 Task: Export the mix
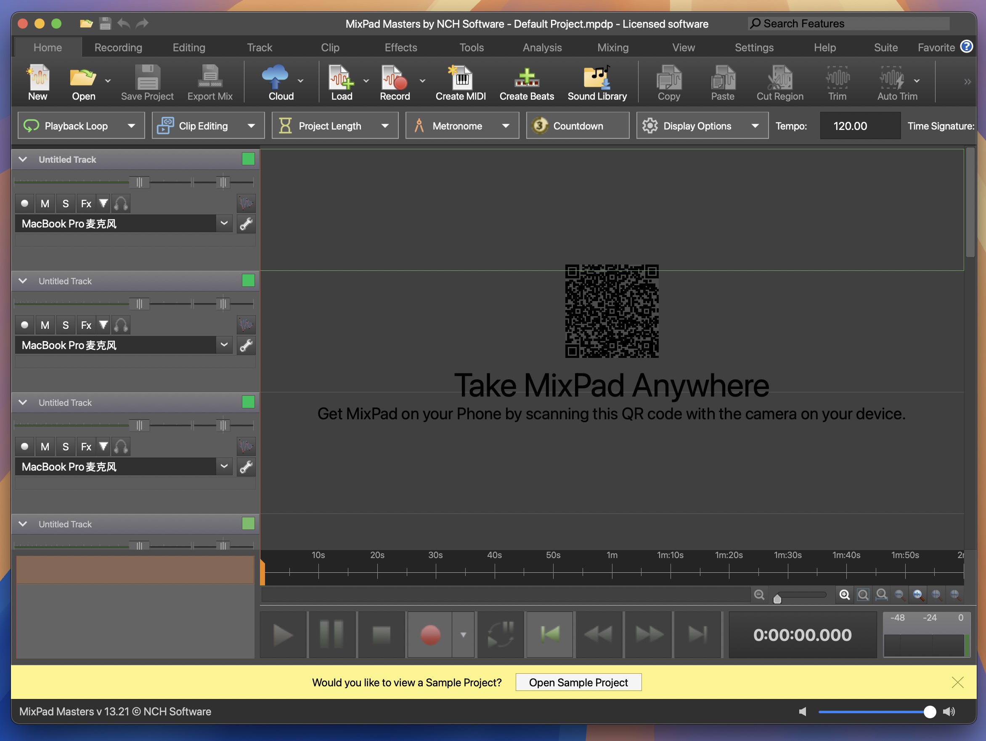(209, 82)
